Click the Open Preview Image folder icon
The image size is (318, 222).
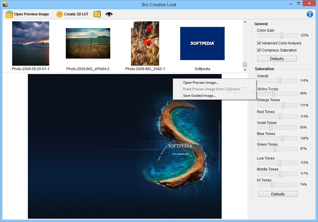click(x=9, y=14)
